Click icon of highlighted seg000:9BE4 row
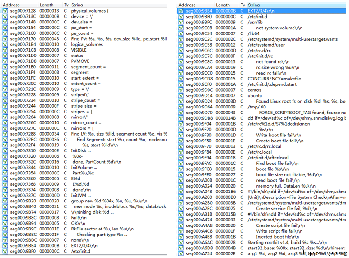 point(181,11)
